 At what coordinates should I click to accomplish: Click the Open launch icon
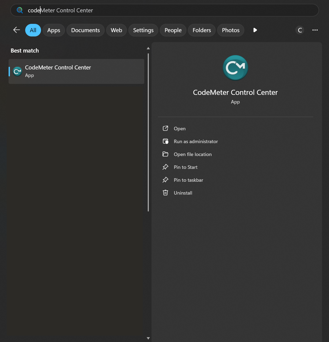[165, 128]
